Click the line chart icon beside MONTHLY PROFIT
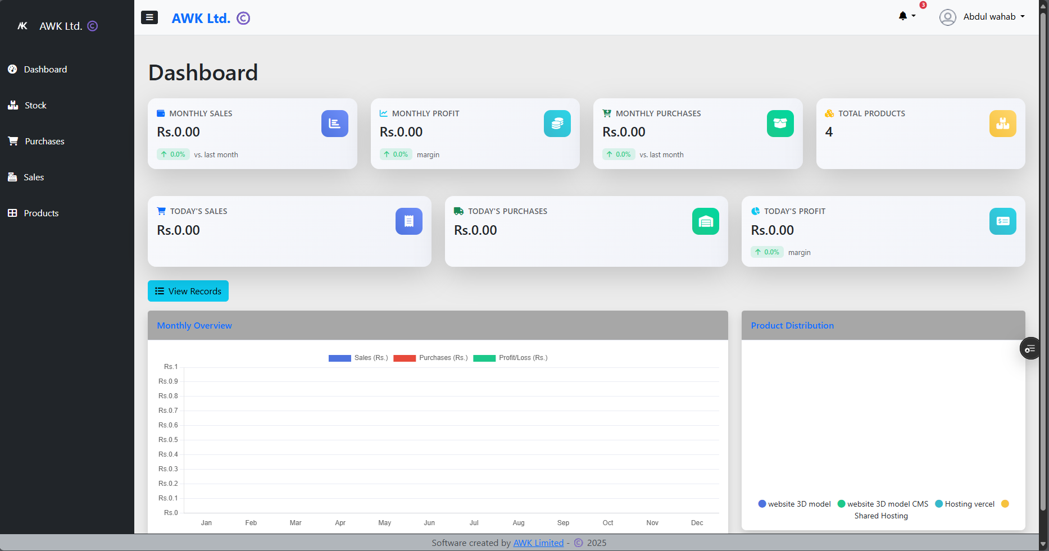This screenshot has width=1049, height=551. point(384,113)
